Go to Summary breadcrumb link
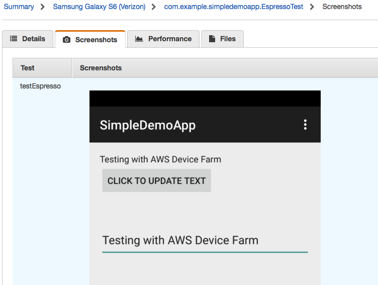378x285 pixels. pos(19,7)
